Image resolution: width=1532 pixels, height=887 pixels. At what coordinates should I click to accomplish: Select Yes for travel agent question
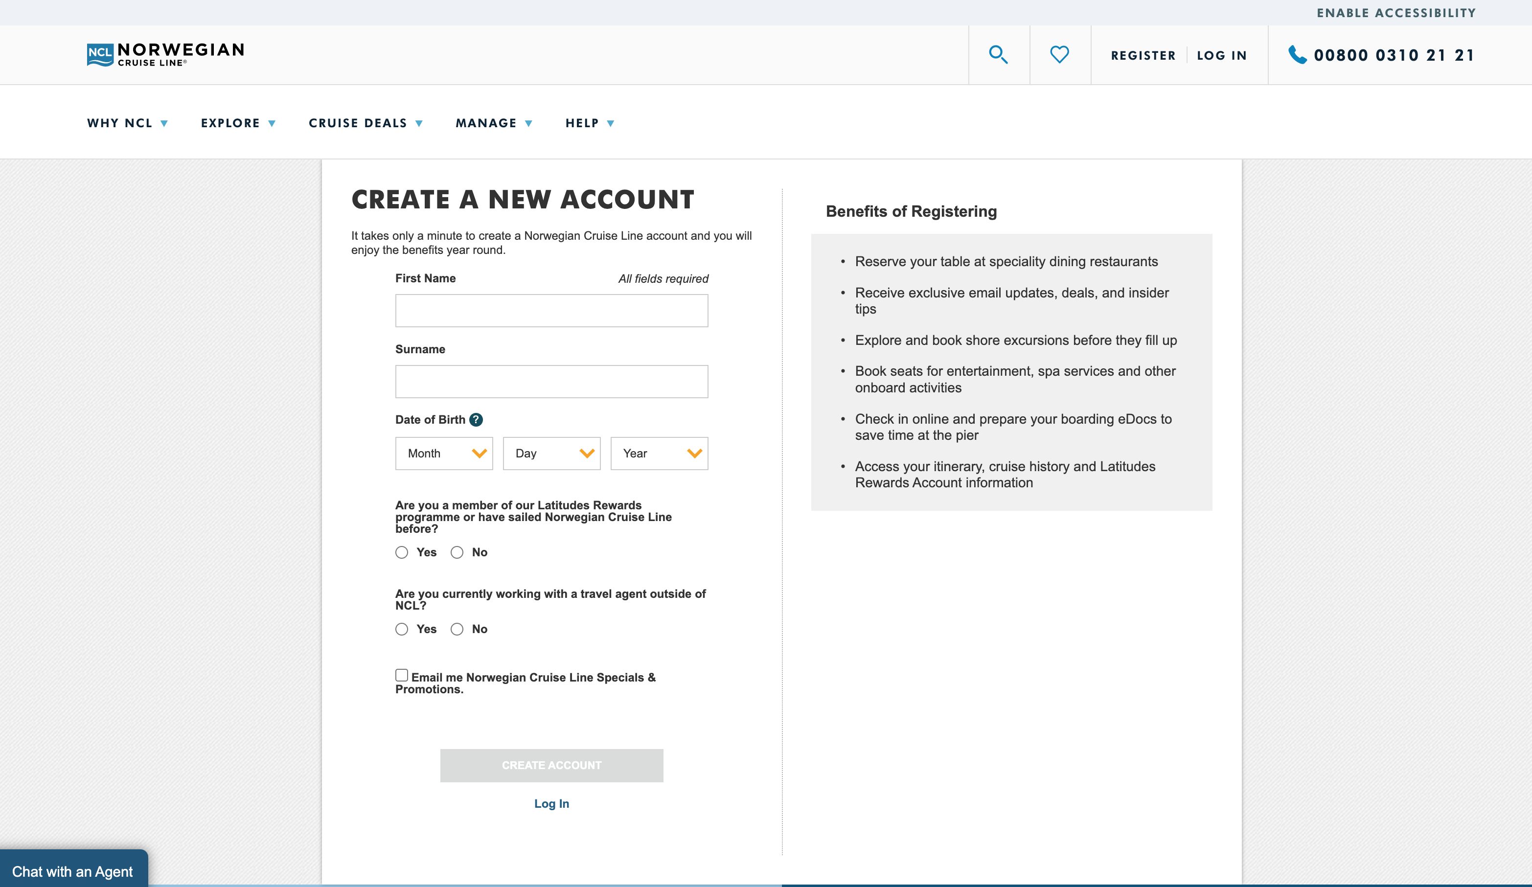pyautogui.click(x=401, y=629)
